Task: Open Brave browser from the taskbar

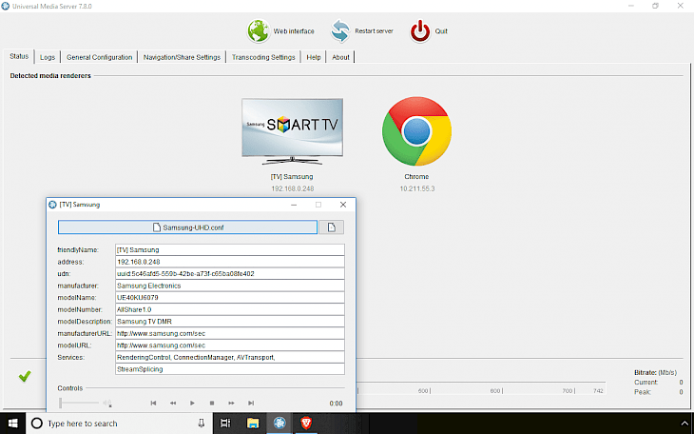Action: [x=306, y=424]
